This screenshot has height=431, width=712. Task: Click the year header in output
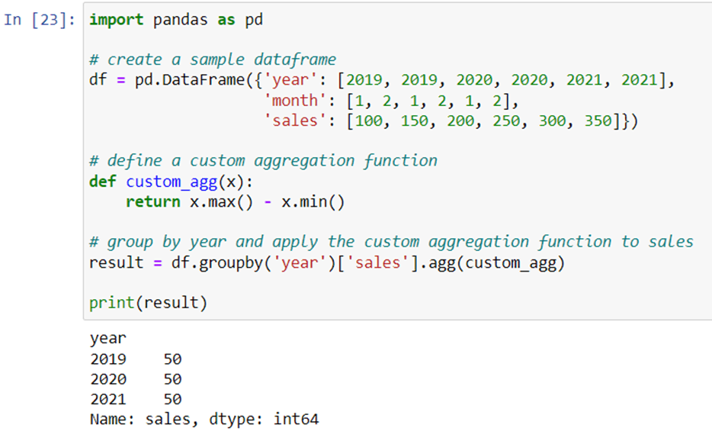coord(108,339)
